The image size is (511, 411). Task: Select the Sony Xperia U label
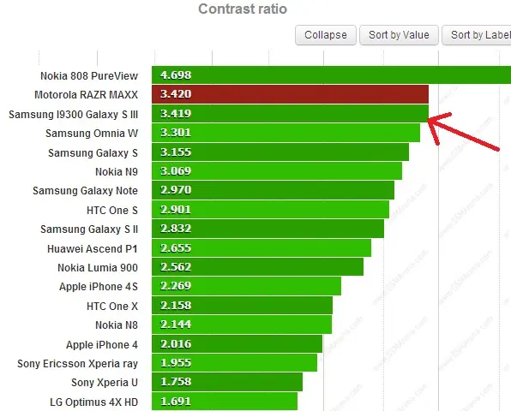(x=105, y=383)
